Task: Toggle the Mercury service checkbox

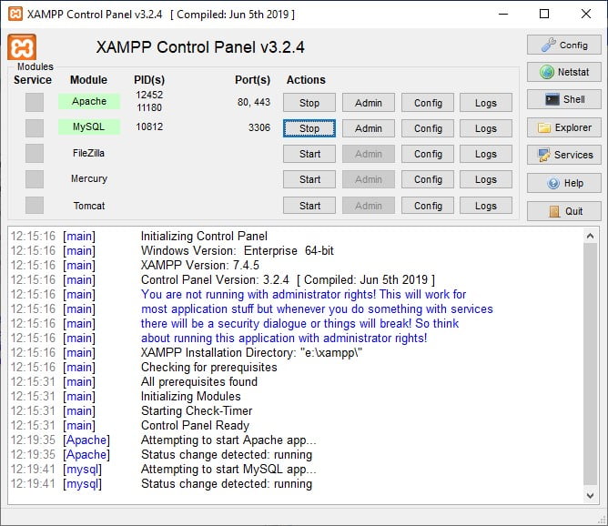Action: [x=35, y=179]
